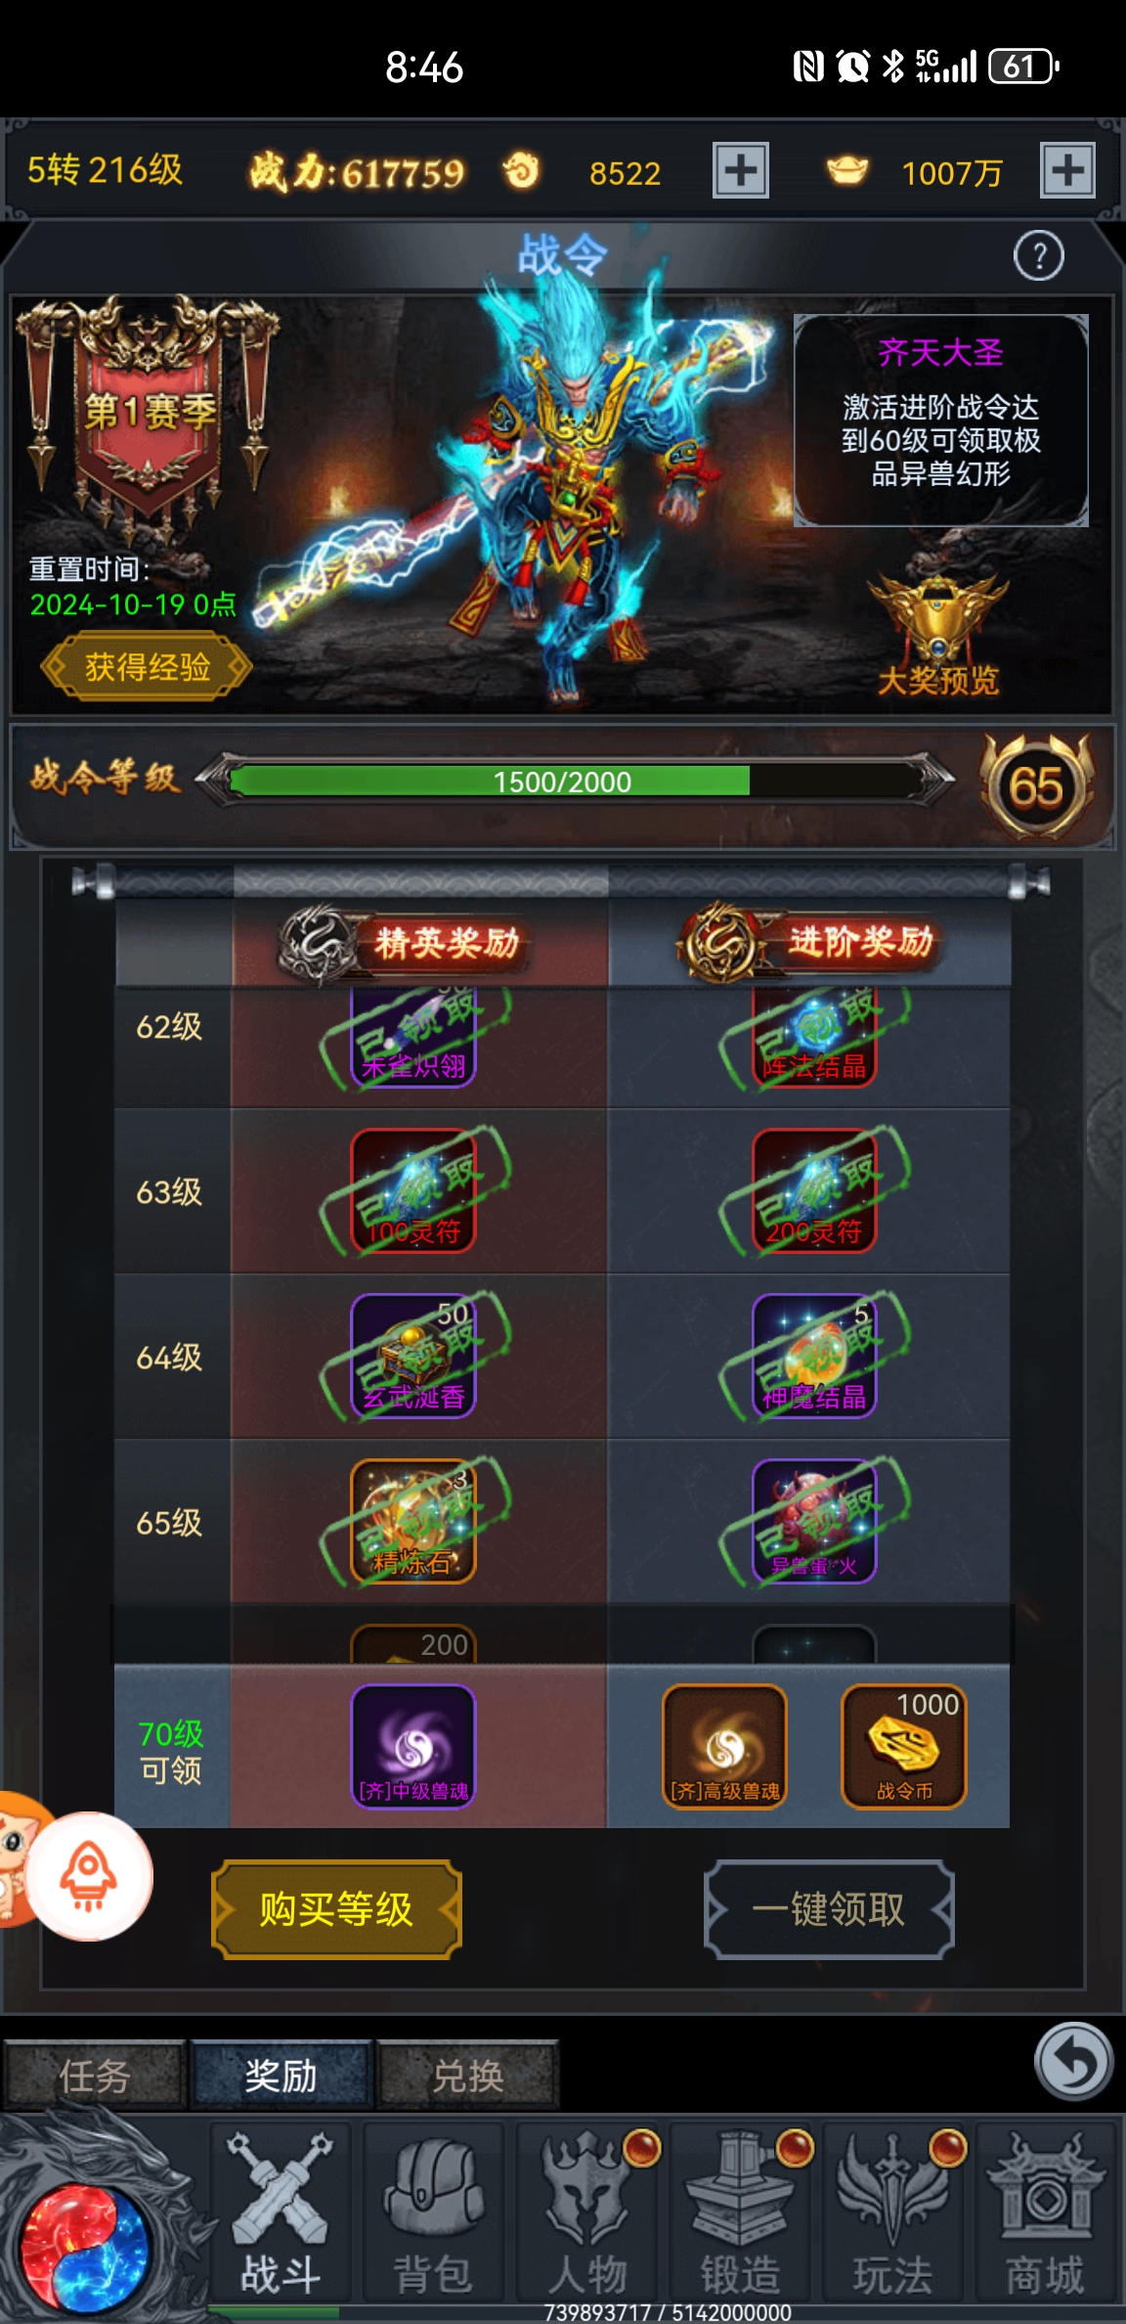Open the battle pass help question mark
1126x2324 pixels.
1039,256
